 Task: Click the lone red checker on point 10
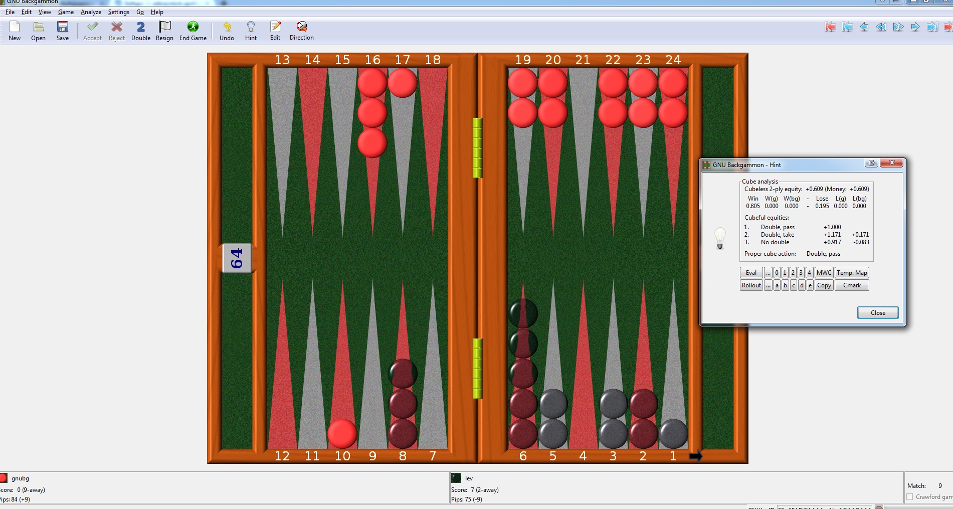click(x=342, y=434)
